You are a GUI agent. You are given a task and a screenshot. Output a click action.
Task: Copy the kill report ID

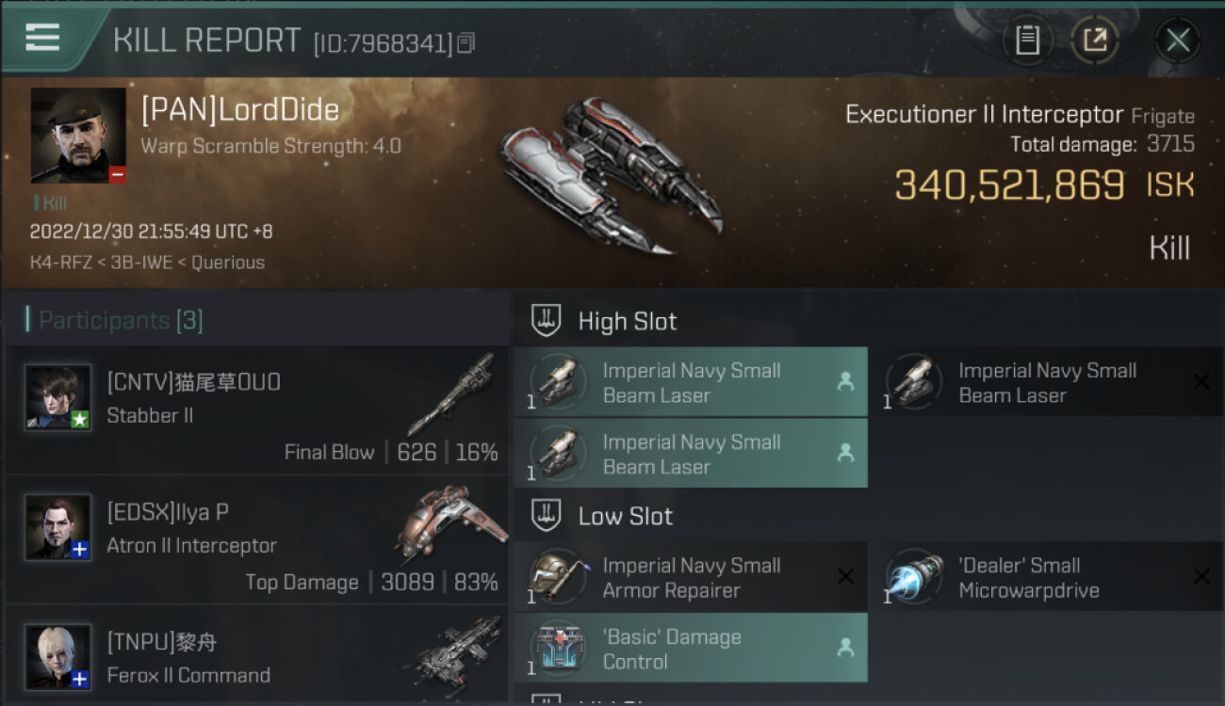coord(467,42)
